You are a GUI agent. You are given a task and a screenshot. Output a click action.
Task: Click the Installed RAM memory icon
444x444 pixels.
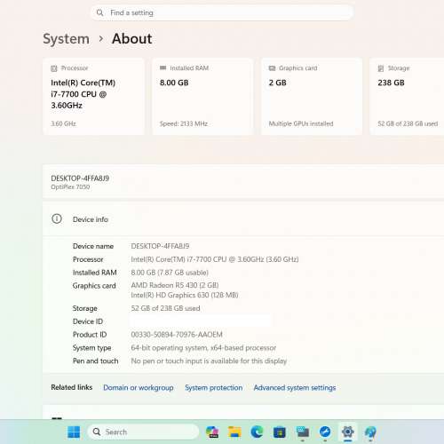163,67
